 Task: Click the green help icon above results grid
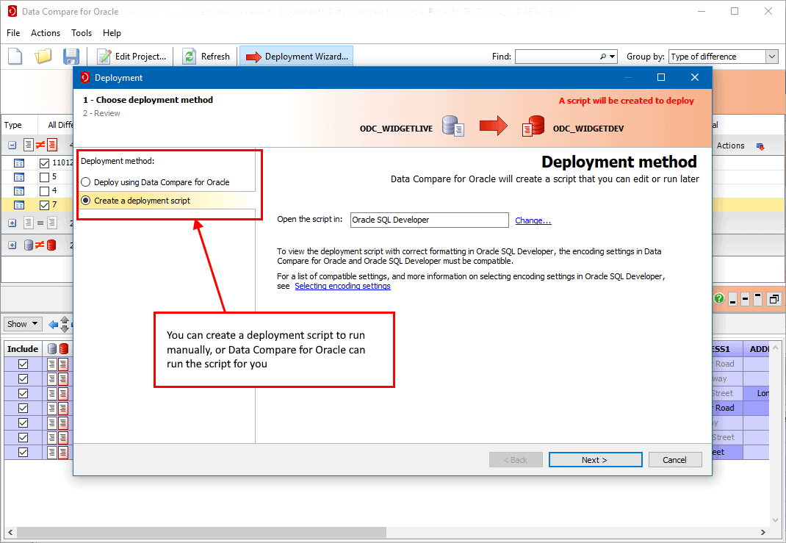click(x=718, y=298)
